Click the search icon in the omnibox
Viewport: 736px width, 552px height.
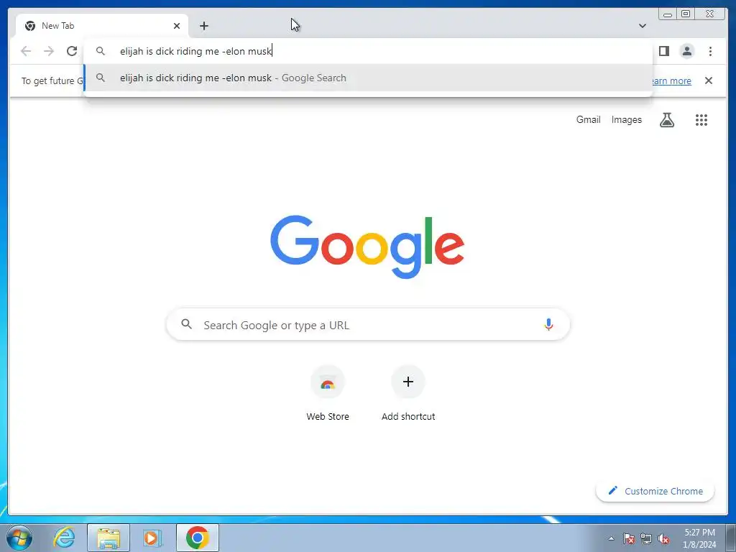tap(101, 51)
